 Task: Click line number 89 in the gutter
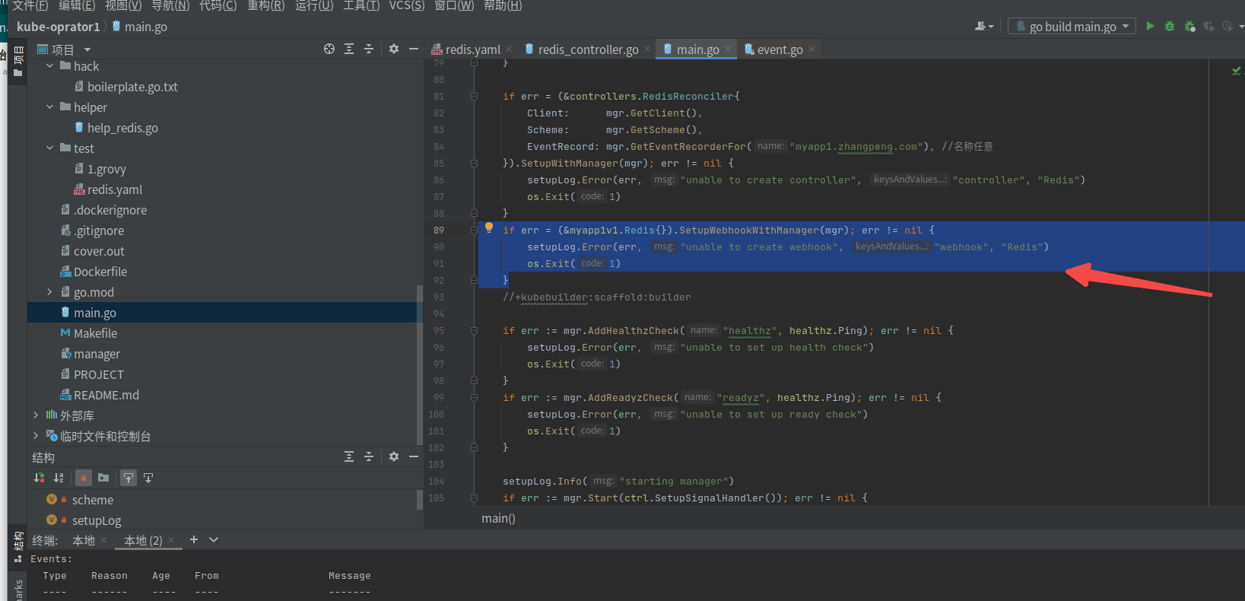coord(439,231)
